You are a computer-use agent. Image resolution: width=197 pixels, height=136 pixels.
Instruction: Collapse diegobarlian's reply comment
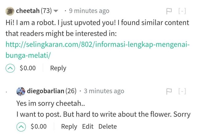182,91
